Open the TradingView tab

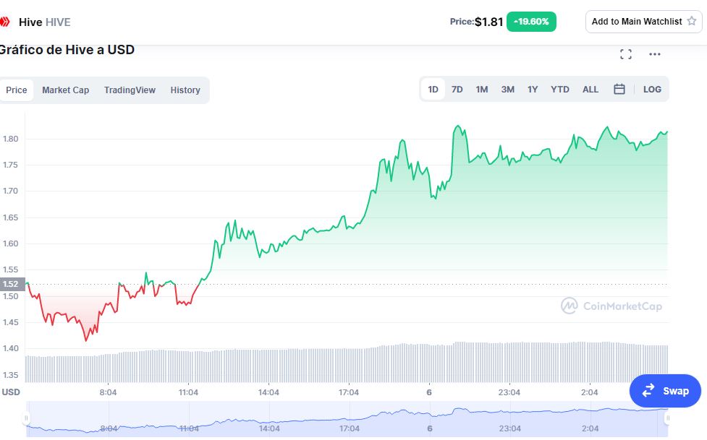pyautogui.click(x=130, y=90)
